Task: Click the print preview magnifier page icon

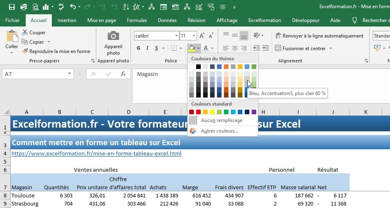Action: (x=35, y=7)
